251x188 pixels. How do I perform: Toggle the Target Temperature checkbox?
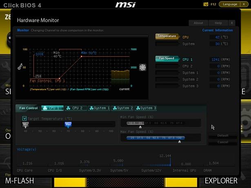(x=24, y=118)
